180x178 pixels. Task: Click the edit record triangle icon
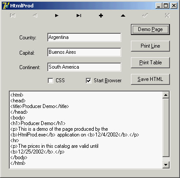(123, 15)
